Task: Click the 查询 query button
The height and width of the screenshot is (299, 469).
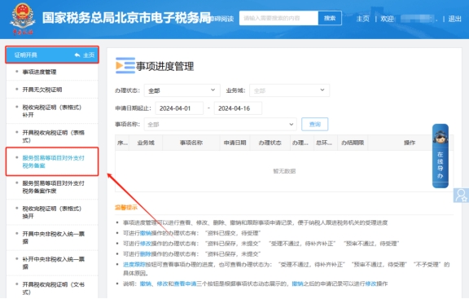Action: point(314,124)
